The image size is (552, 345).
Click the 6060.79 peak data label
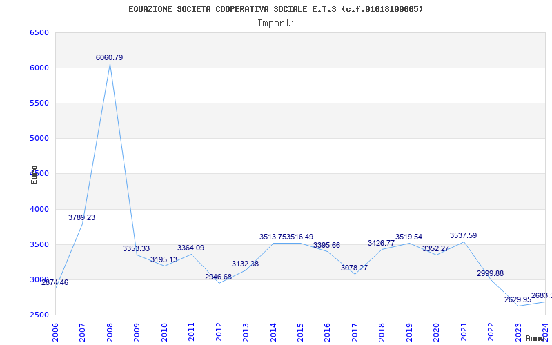[109, 58]
